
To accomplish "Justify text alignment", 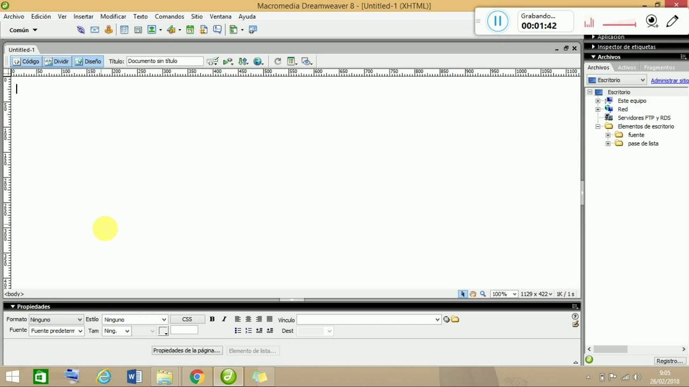I will tap(270, 319).
